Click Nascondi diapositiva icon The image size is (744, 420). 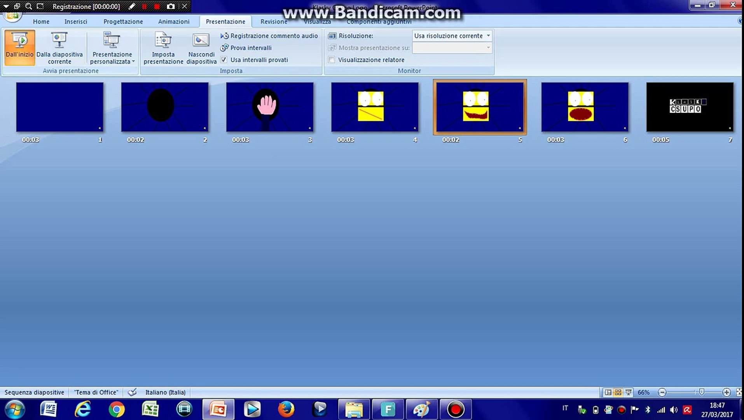pyautogui.click(x=201, y=47)
